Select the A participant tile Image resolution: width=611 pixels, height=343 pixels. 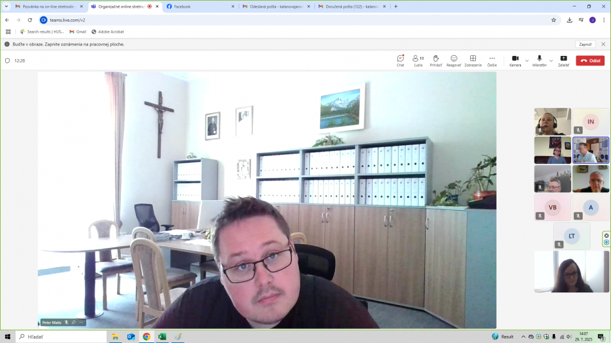[x=590, y=207]
